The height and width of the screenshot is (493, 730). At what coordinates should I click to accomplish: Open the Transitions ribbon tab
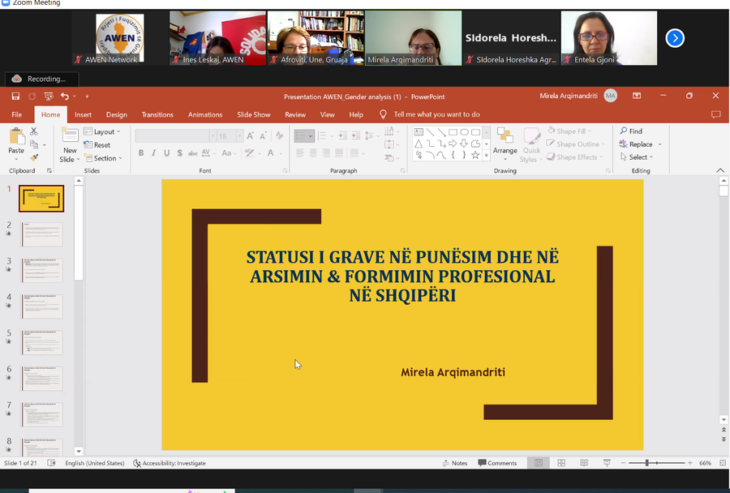pyautogui.click(x=157, y=114)
